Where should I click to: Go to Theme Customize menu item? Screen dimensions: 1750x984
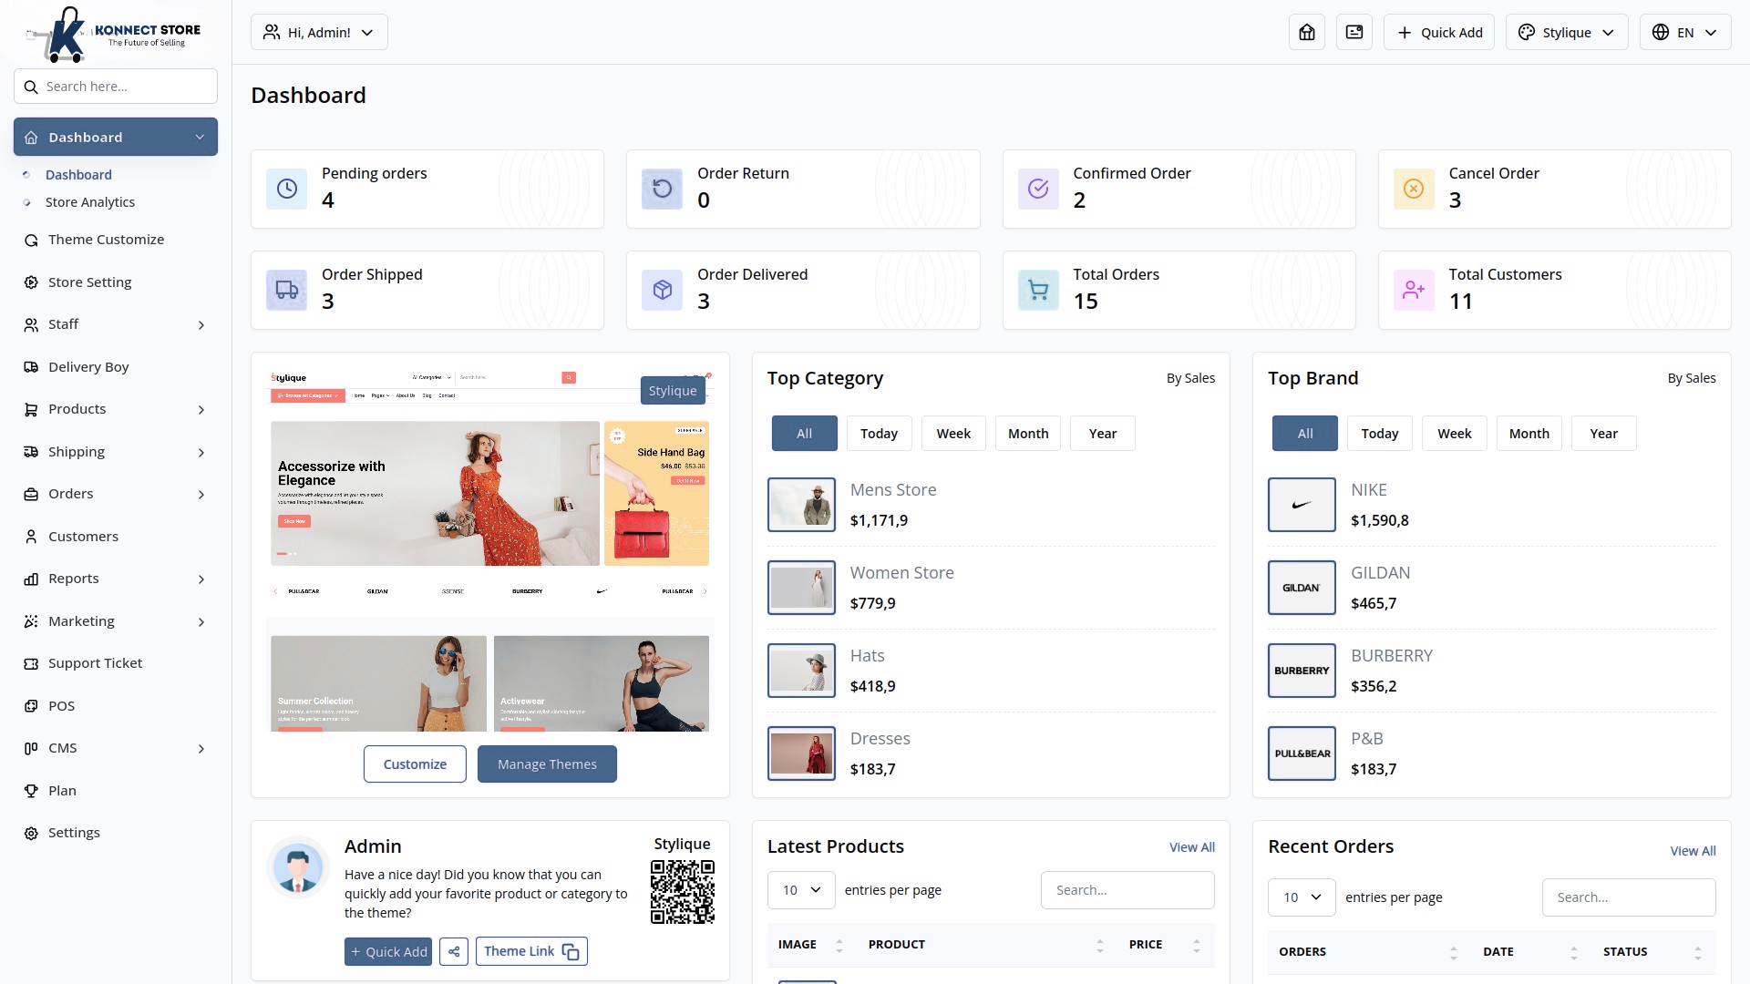pyautogui.click(x=106, y=240)
